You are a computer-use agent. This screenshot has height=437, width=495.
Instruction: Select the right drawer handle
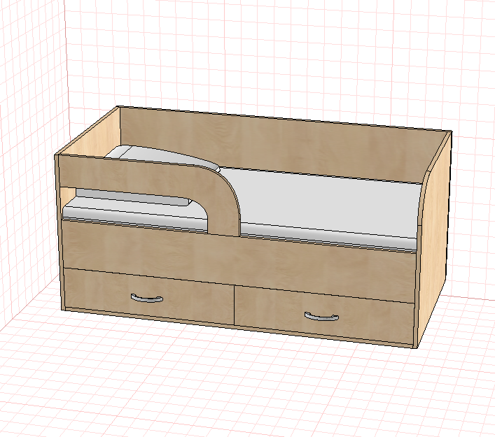pyautogui.click(x=321, y=316)
